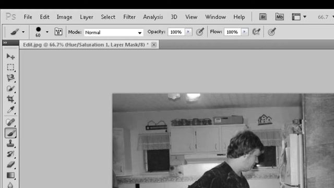Click the Flow label
334x188 pixels.
[216, 32]
